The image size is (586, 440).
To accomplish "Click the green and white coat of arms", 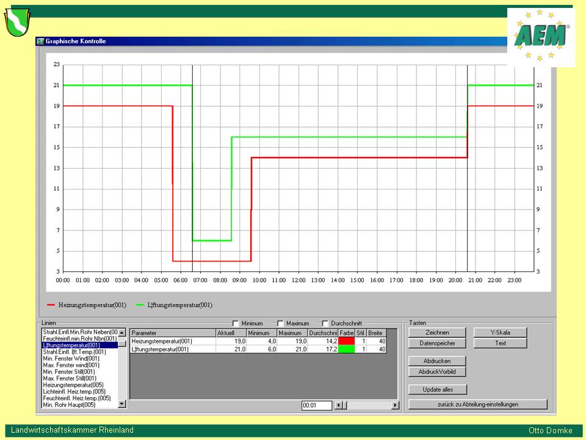I will click(x=16, y=23).
